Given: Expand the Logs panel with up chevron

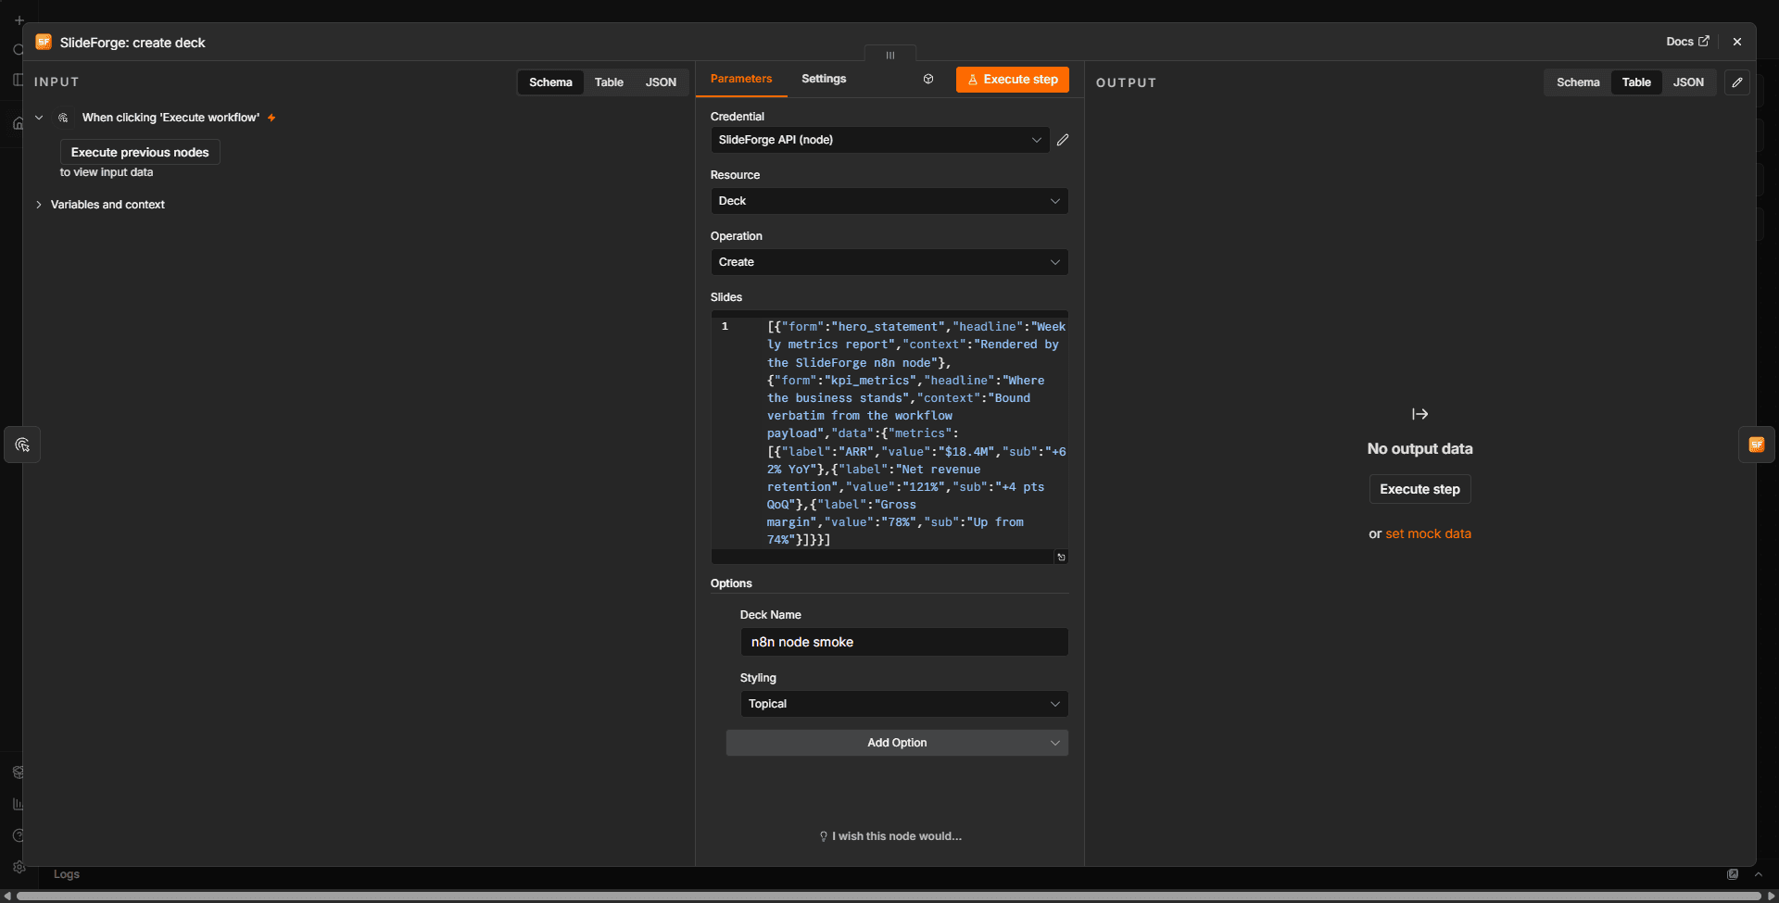Looking at the screenshot, I should (1758, 874).
